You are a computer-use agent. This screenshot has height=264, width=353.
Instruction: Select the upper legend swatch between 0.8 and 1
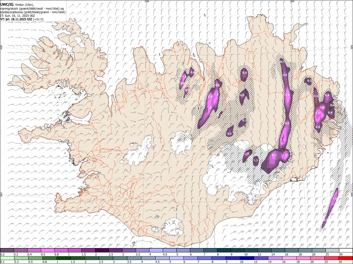point(61,250)
